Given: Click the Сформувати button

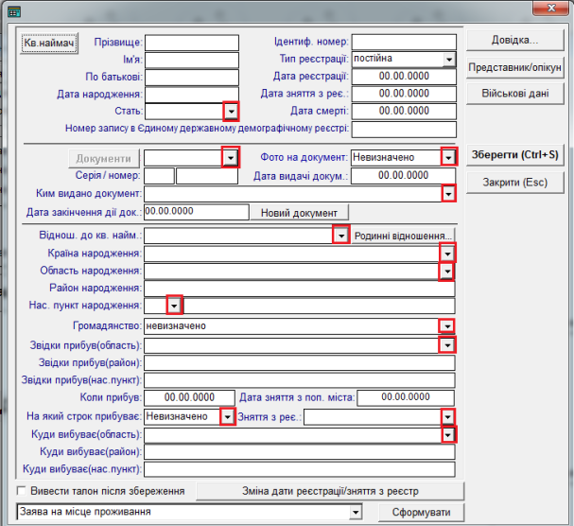Looking at the screenshot, I should point(421,512).
